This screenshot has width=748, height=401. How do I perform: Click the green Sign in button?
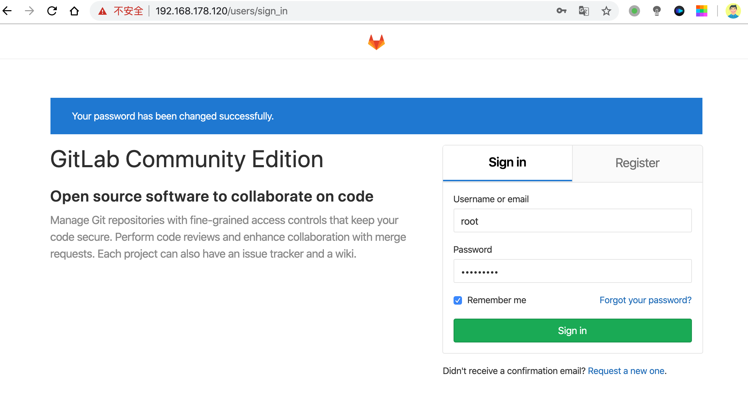tap(573, 331)
